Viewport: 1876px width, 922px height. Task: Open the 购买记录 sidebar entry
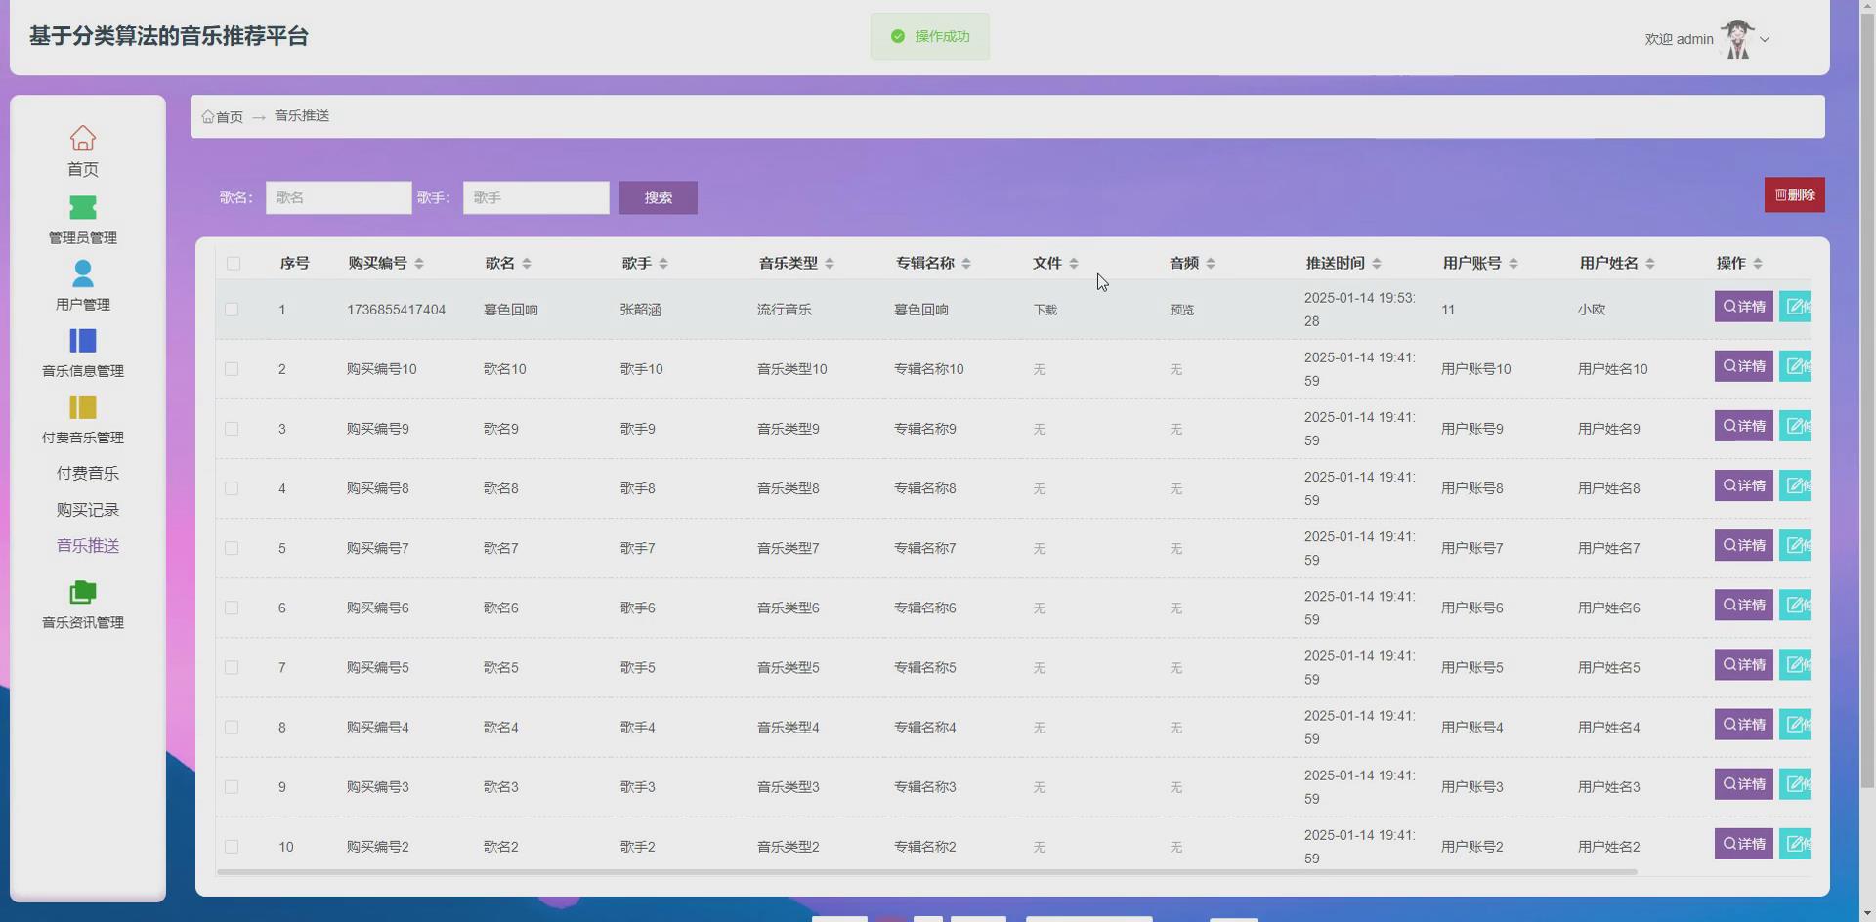87,509
